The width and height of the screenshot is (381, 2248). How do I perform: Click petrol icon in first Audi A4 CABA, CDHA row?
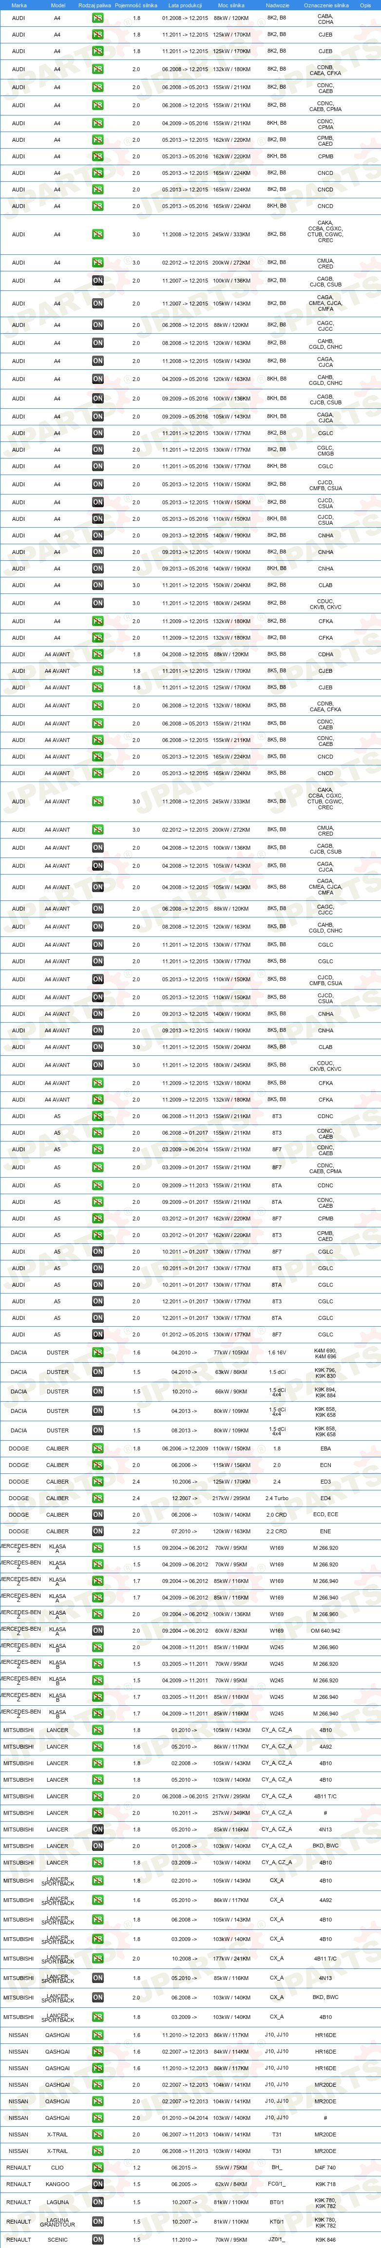pos(97,18)
